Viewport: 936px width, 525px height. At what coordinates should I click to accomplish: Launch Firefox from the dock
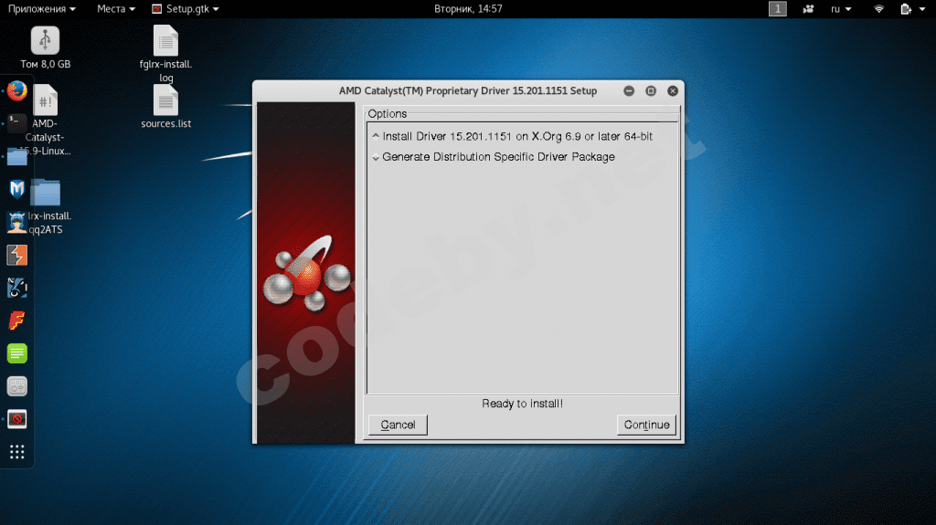pos(16,90)
